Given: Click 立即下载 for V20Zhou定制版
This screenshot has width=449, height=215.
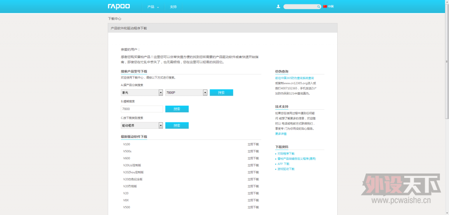Looking at the screenshot, I should pyautogui.click(x=253, y=172).
